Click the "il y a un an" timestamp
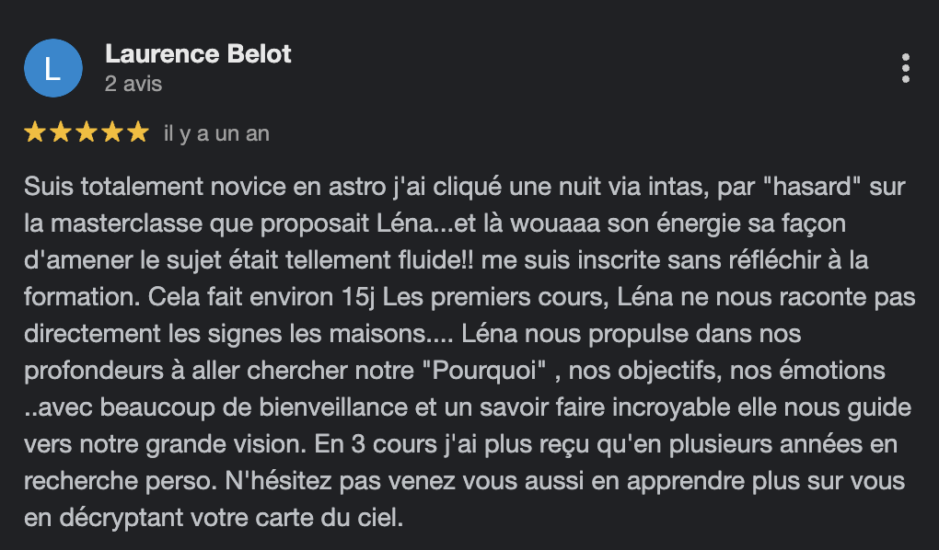The image size is (939, 550). [x=216, y=133]
